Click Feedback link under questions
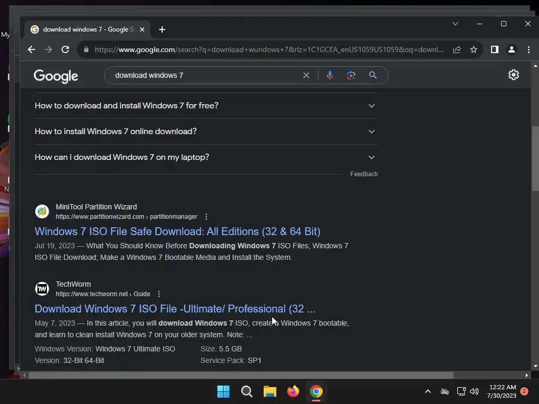Image resolution: width=539 pixels, height=404 pixels. click(364, 174)
